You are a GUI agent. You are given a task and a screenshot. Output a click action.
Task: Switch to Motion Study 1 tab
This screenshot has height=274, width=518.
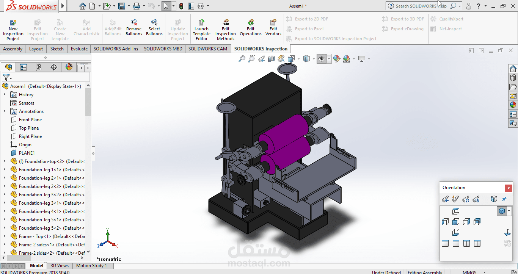click(92, 266)
